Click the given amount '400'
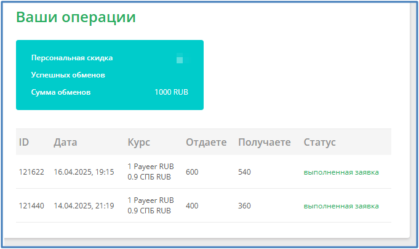Screen dimensions: 419x249 tap(192, 206)
